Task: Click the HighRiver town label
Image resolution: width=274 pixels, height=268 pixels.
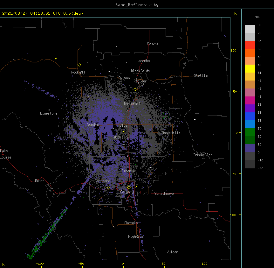Action: tap(137, 236)
